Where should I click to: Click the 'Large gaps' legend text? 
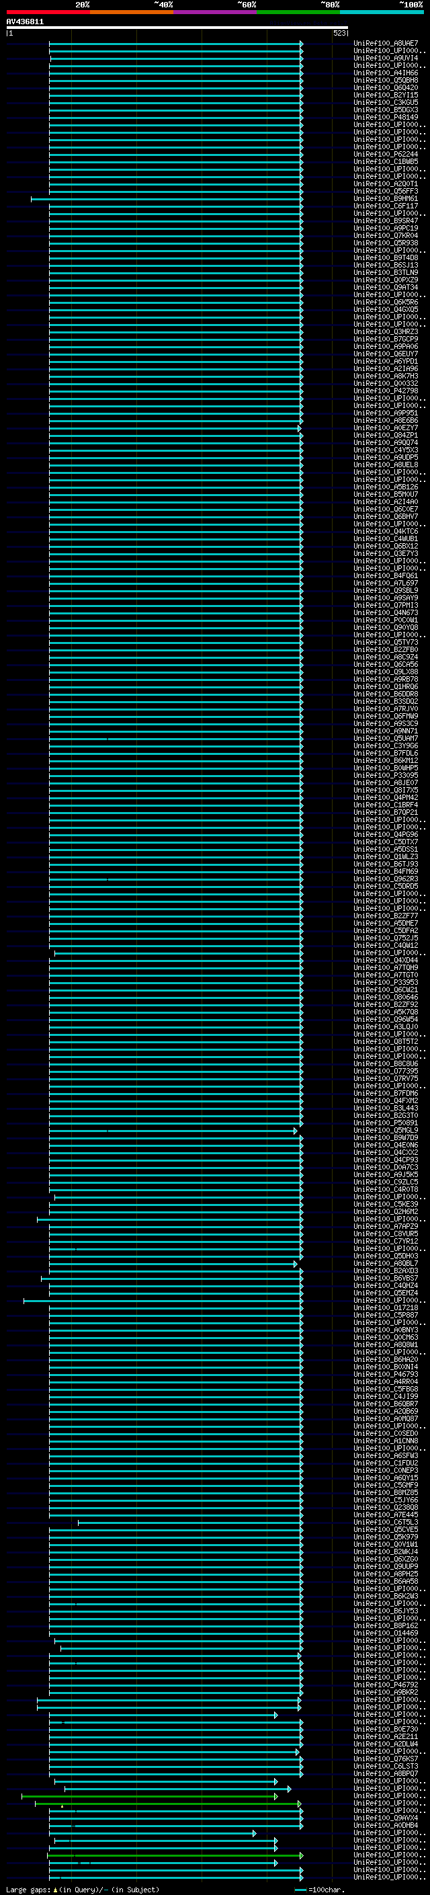[x=28, y=1889]
